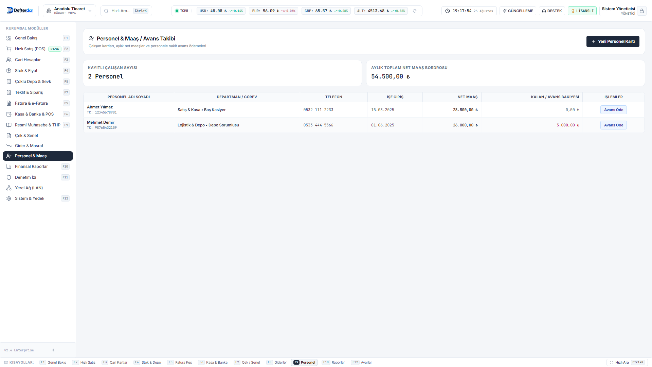Click the EUR exchange rate chip
The width and height of the screenshot is (652, 367).
click(273, 11)
